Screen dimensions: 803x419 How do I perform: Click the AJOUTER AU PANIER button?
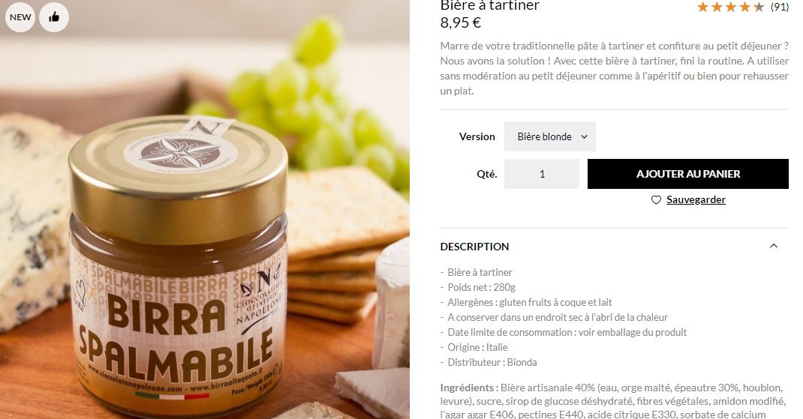pyautogui.click(x=687, y=174)
